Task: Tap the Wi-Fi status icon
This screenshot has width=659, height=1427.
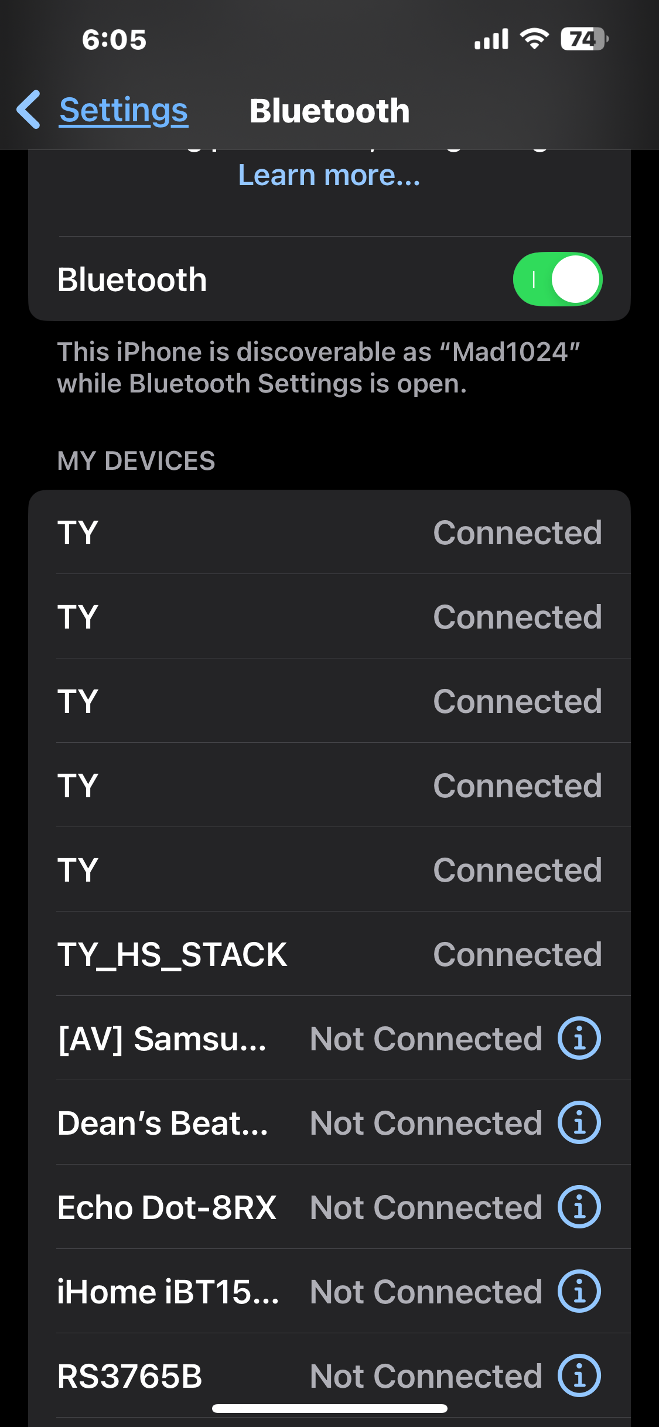Action: pyautogui.click(x=534, y=39)
